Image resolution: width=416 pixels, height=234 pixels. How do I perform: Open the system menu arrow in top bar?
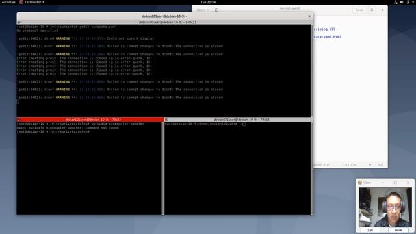413,2
